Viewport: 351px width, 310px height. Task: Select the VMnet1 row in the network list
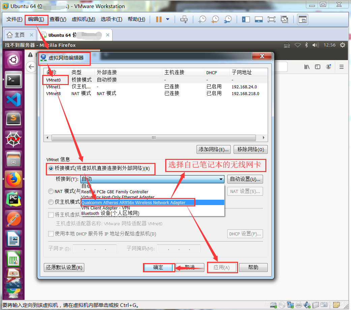click(x=155, y=87)
